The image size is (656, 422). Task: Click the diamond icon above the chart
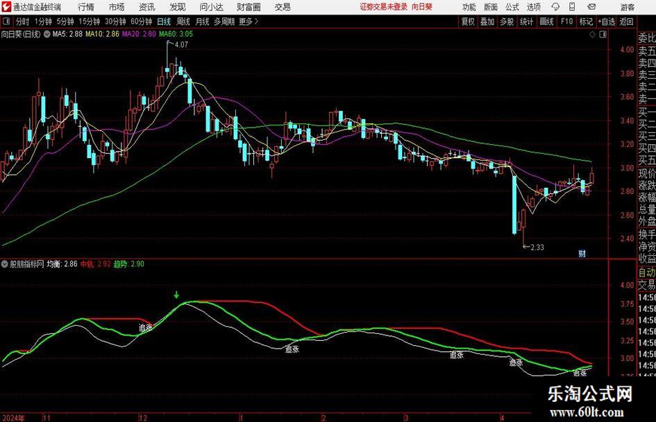[592, 35]
